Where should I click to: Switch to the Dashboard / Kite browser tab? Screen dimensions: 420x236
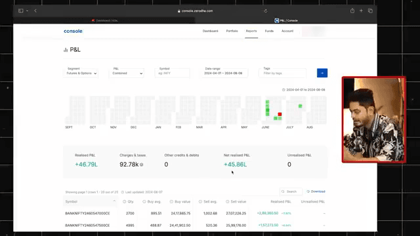tap(104, 20)
